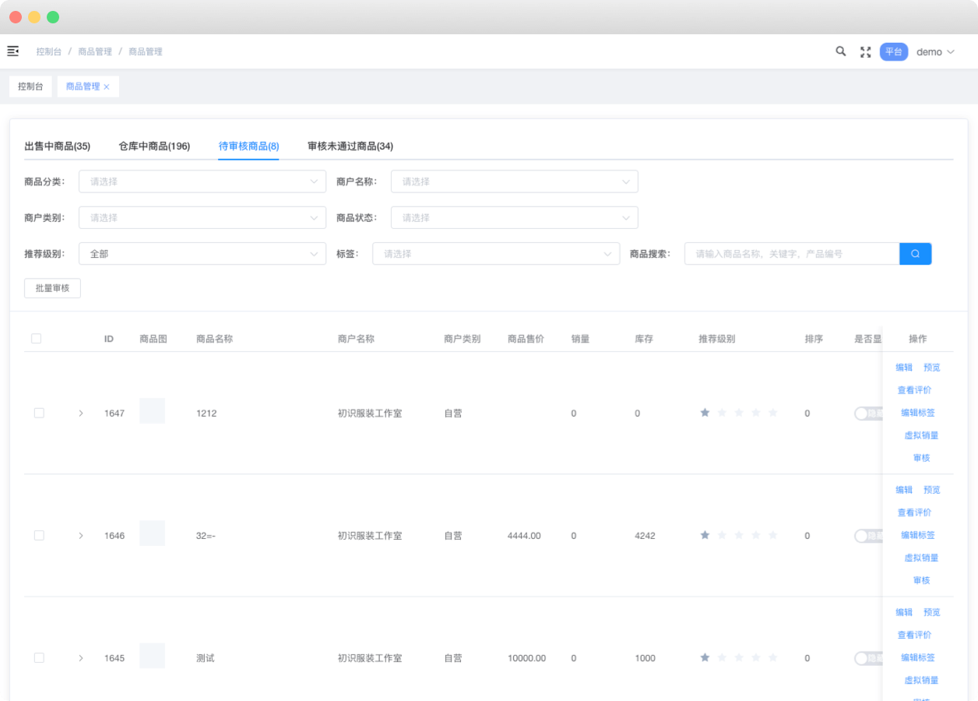Expand the row details for product 1645
978x701 pixels.
tap(81, 658)
